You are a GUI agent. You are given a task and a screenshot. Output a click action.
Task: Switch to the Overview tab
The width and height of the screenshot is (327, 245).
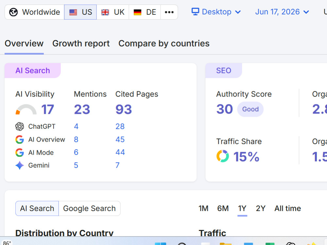click(x=24, y=44)
